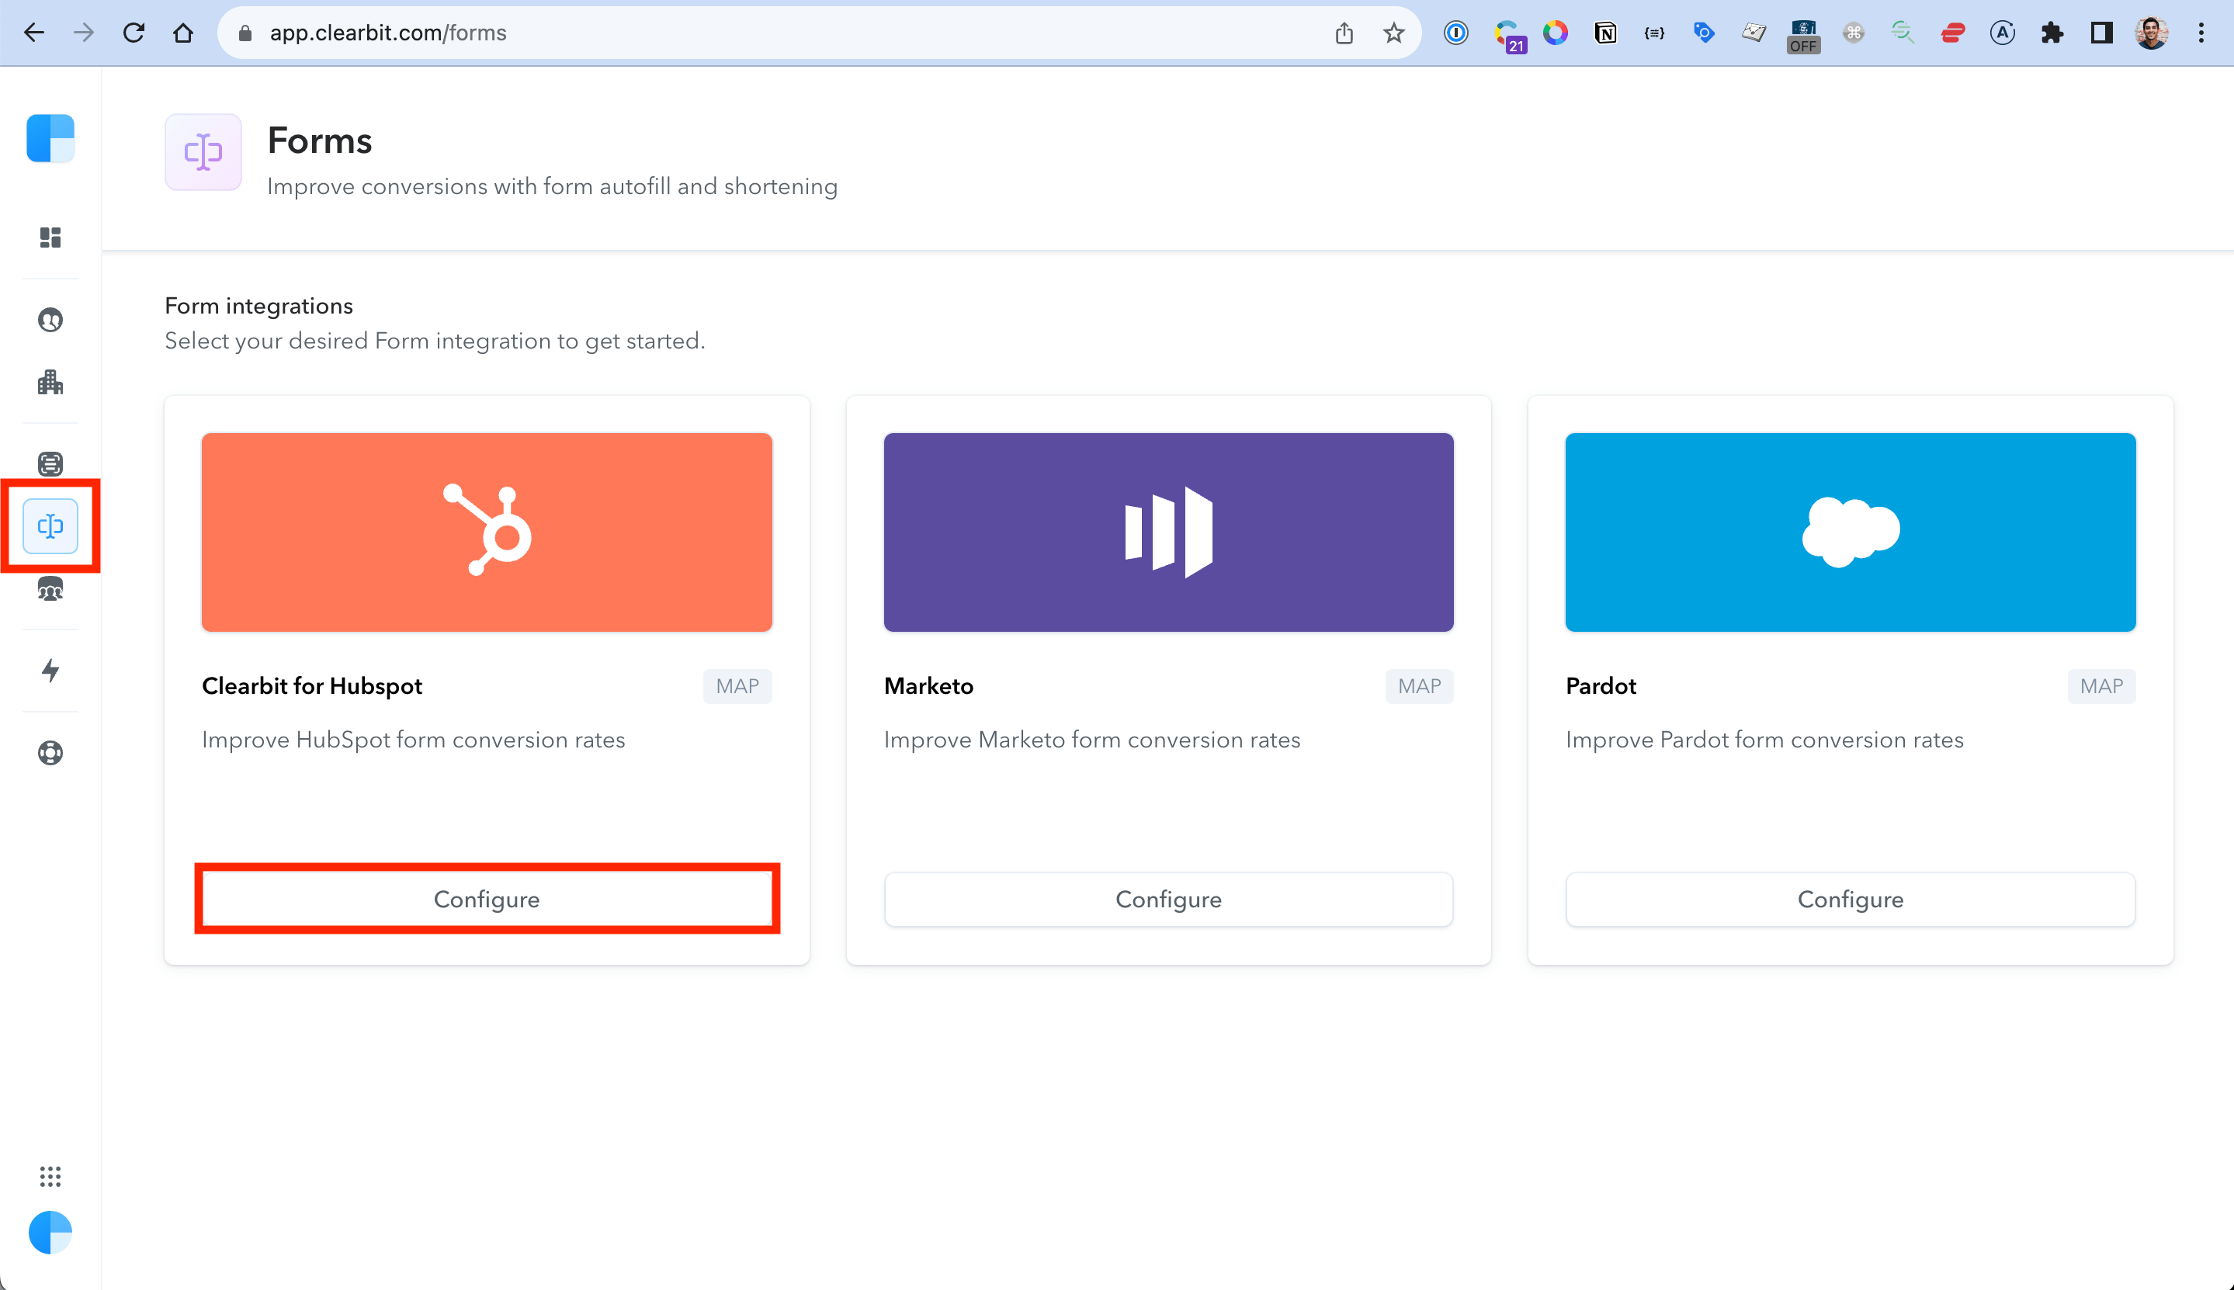Viewport: 2234px width, 1290px height.
Task: Open the Audiences icon below Forms
Action: point(50,588)
